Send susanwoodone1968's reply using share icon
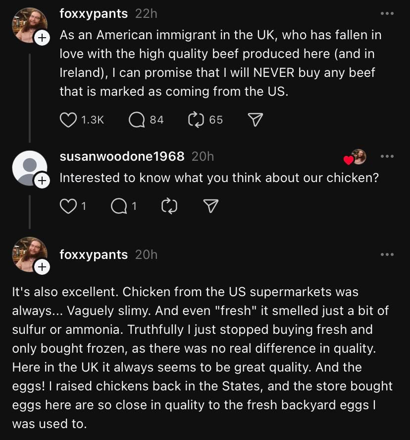Viewport: 410px width, 440px height. pyautogui.click(x=210, y=206)
